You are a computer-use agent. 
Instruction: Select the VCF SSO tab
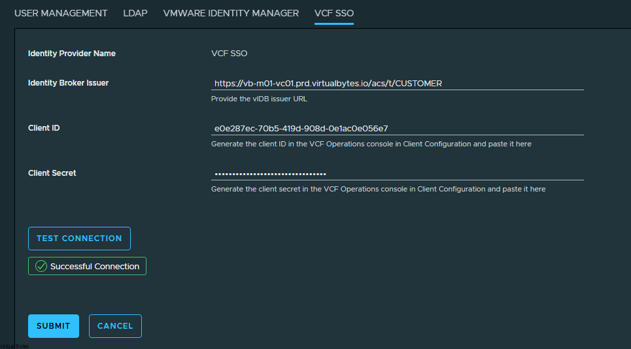coord(334,13)
